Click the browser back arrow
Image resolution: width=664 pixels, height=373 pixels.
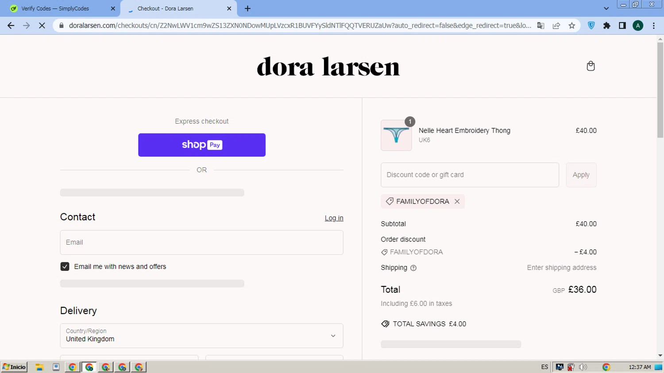pos(11,26)
